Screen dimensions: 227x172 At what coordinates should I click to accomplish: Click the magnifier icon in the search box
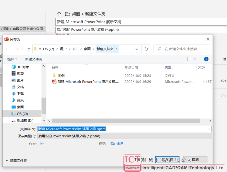[159, 49]
